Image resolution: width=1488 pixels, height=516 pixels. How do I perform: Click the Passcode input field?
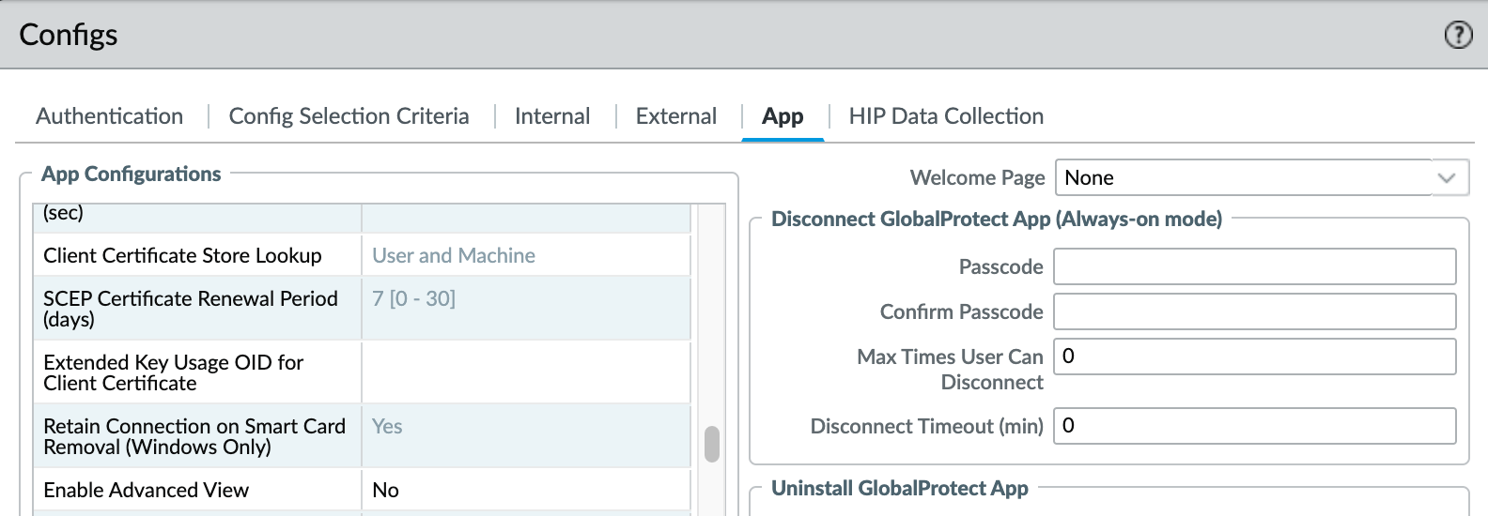pyautogui.click(x=1254, y=266)
